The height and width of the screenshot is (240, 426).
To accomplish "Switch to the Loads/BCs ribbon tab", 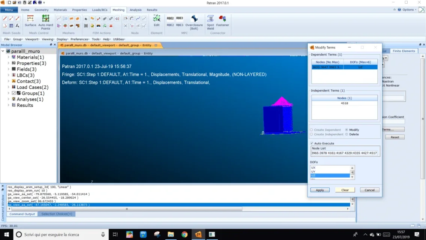I will pos(99,10).
